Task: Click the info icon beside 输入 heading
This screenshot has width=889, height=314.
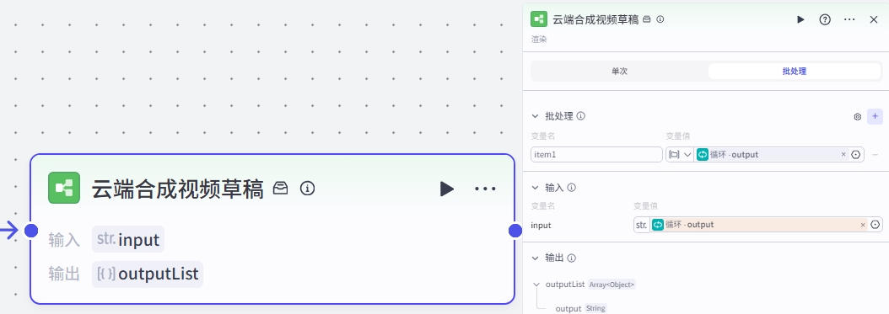Action: (572, 187)
